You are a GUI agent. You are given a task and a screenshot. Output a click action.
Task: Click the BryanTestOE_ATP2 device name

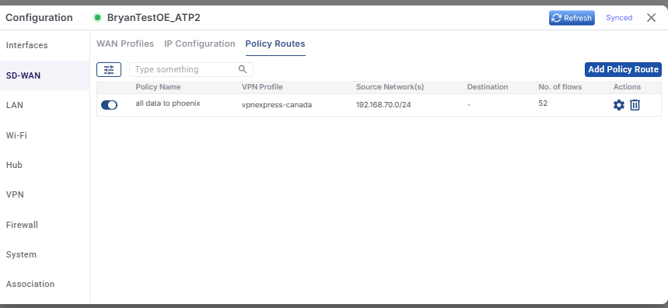click(154, 18)
